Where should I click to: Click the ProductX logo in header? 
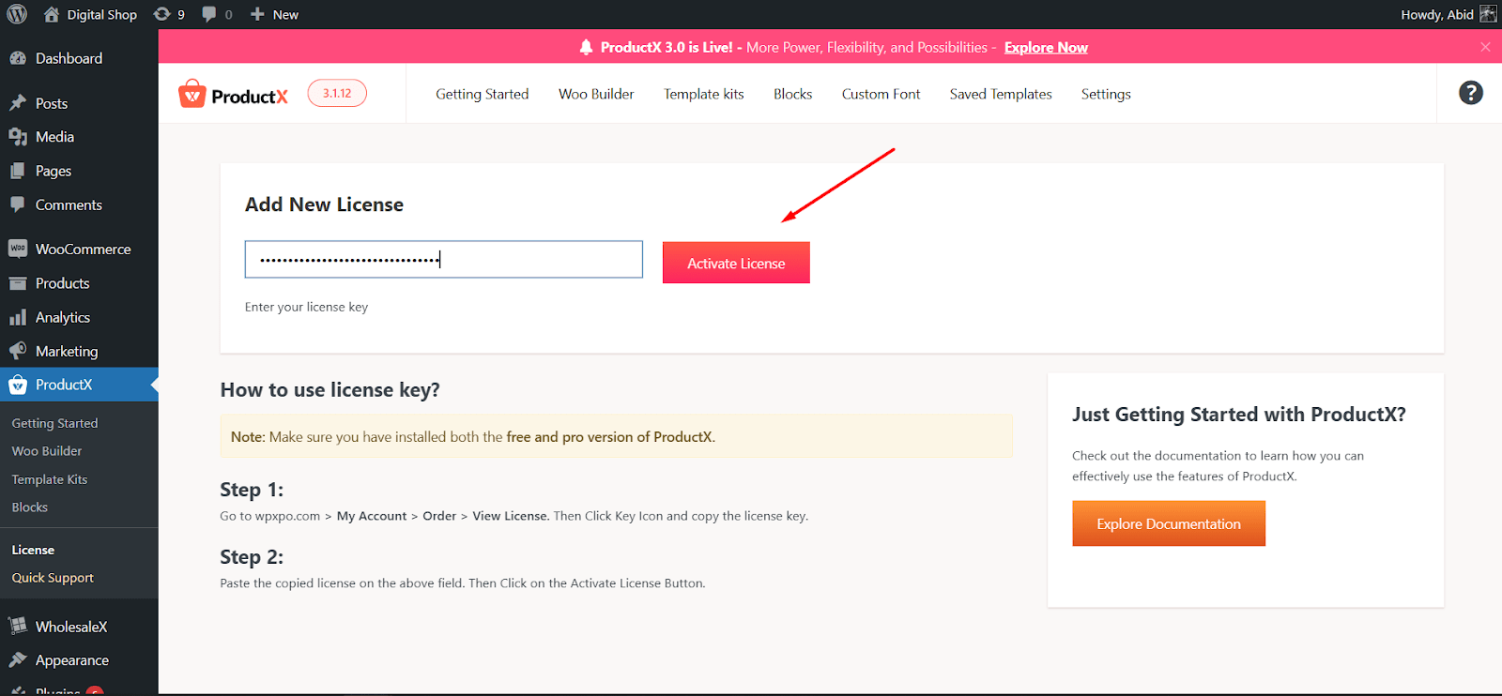tap(233, 94)
